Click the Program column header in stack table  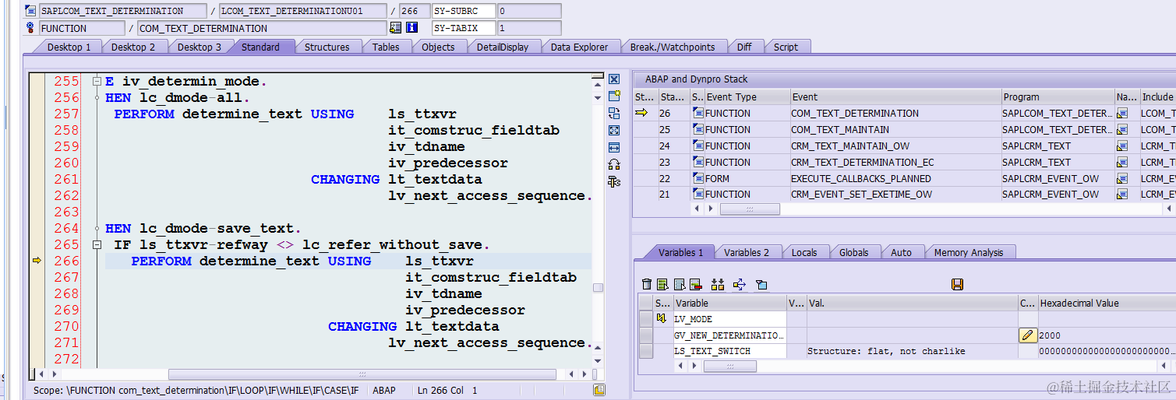click(x=1058, y=96)
